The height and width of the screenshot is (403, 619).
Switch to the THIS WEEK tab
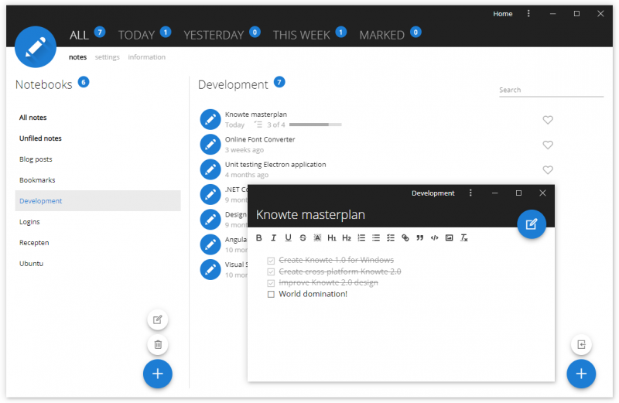[x=302, y=35]
